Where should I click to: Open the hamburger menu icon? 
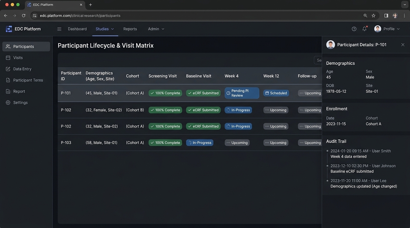59,29
